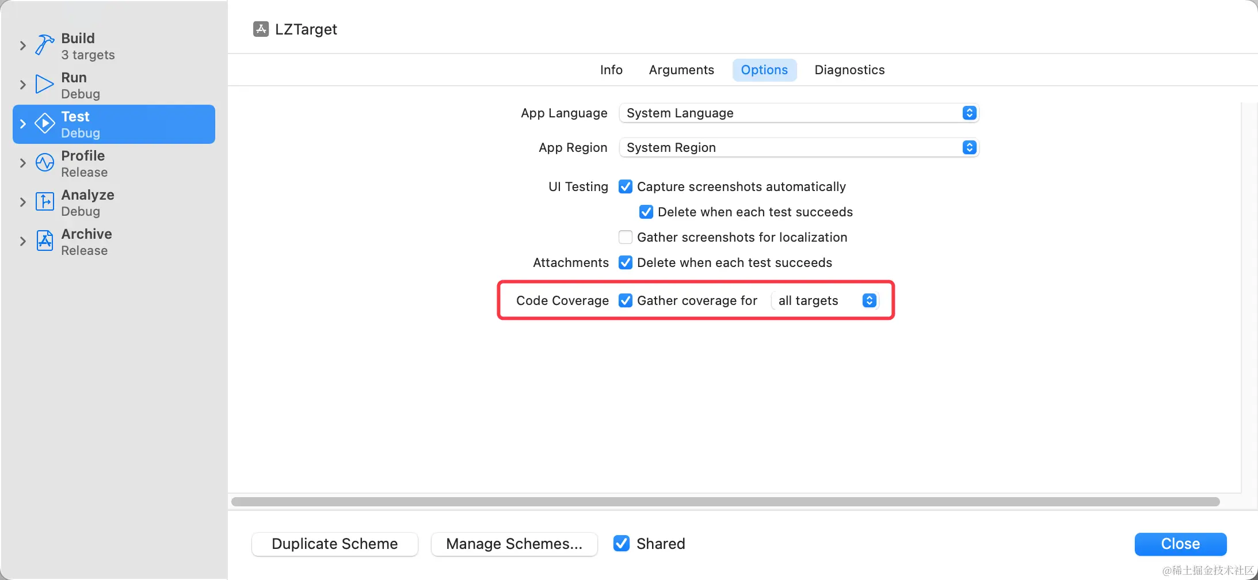Uncheck Capture screenshots automatically

coord(626,186)
